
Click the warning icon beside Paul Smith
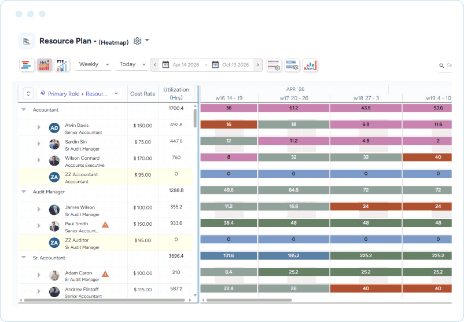coord(105,225)
